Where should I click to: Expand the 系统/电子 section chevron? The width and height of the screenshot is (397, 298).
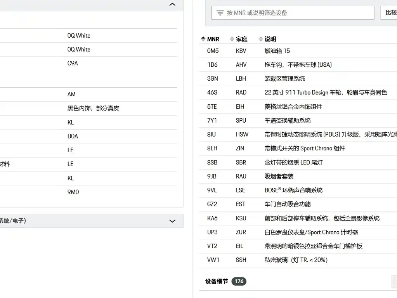pos(172,221)
